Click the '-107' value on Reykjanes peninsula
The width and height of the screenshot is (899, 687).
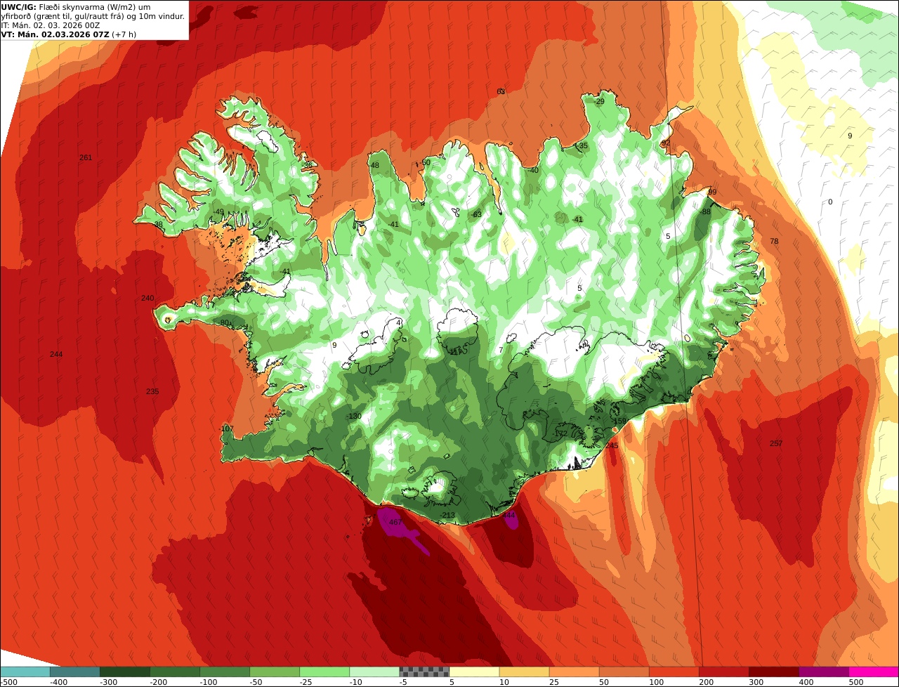pyautogui.click(x=226, y=428)
